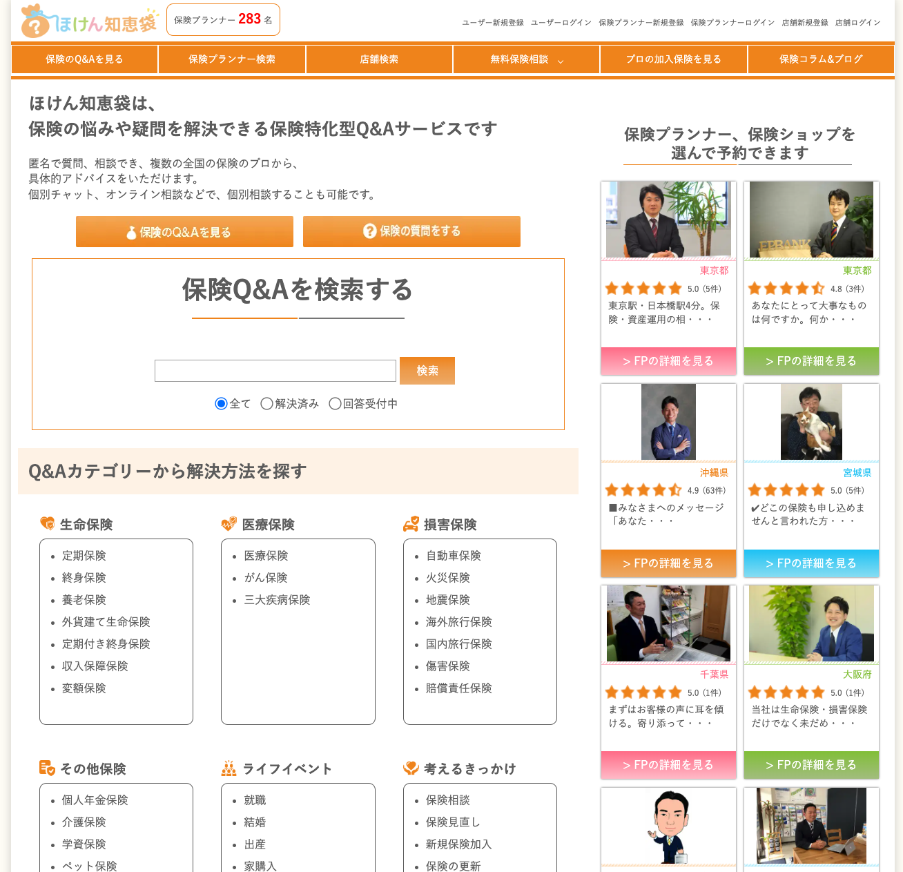The width and height of the screenshot is (903, 872).
Task: Open the 火災保険 category link
Action: (x=448, y=578)
